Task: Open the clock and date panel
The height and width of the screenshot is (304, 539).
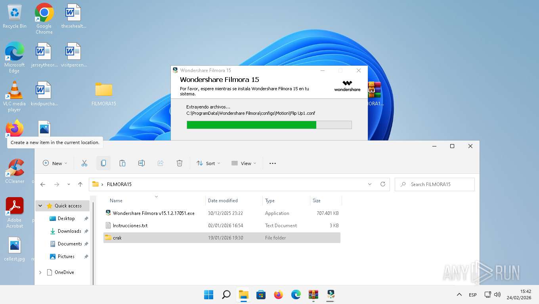Action: pyautogui.click(x=519, y=294)
